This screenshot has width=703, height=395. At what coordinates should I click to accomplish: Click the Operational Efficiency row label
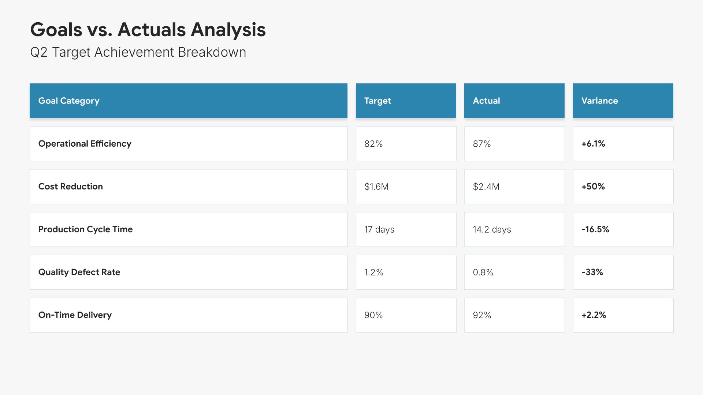85,144
